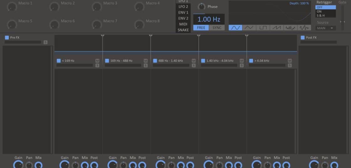The width and height of the screenshot is (351, 168).
Task: Select ENV 2 modulator
Action: click(x=183, y=18)
